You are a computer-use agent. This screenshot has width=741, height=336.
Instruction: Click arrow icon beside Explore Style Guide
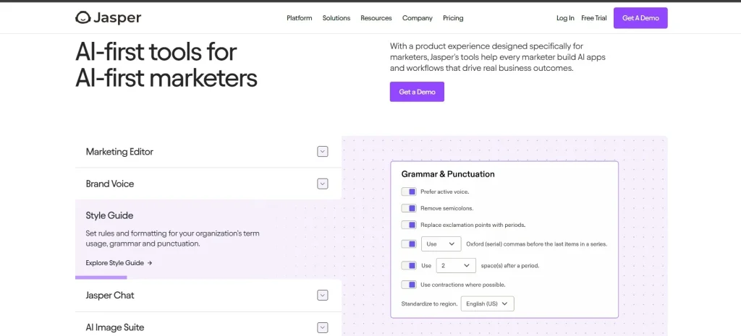[x=150, y=263]
